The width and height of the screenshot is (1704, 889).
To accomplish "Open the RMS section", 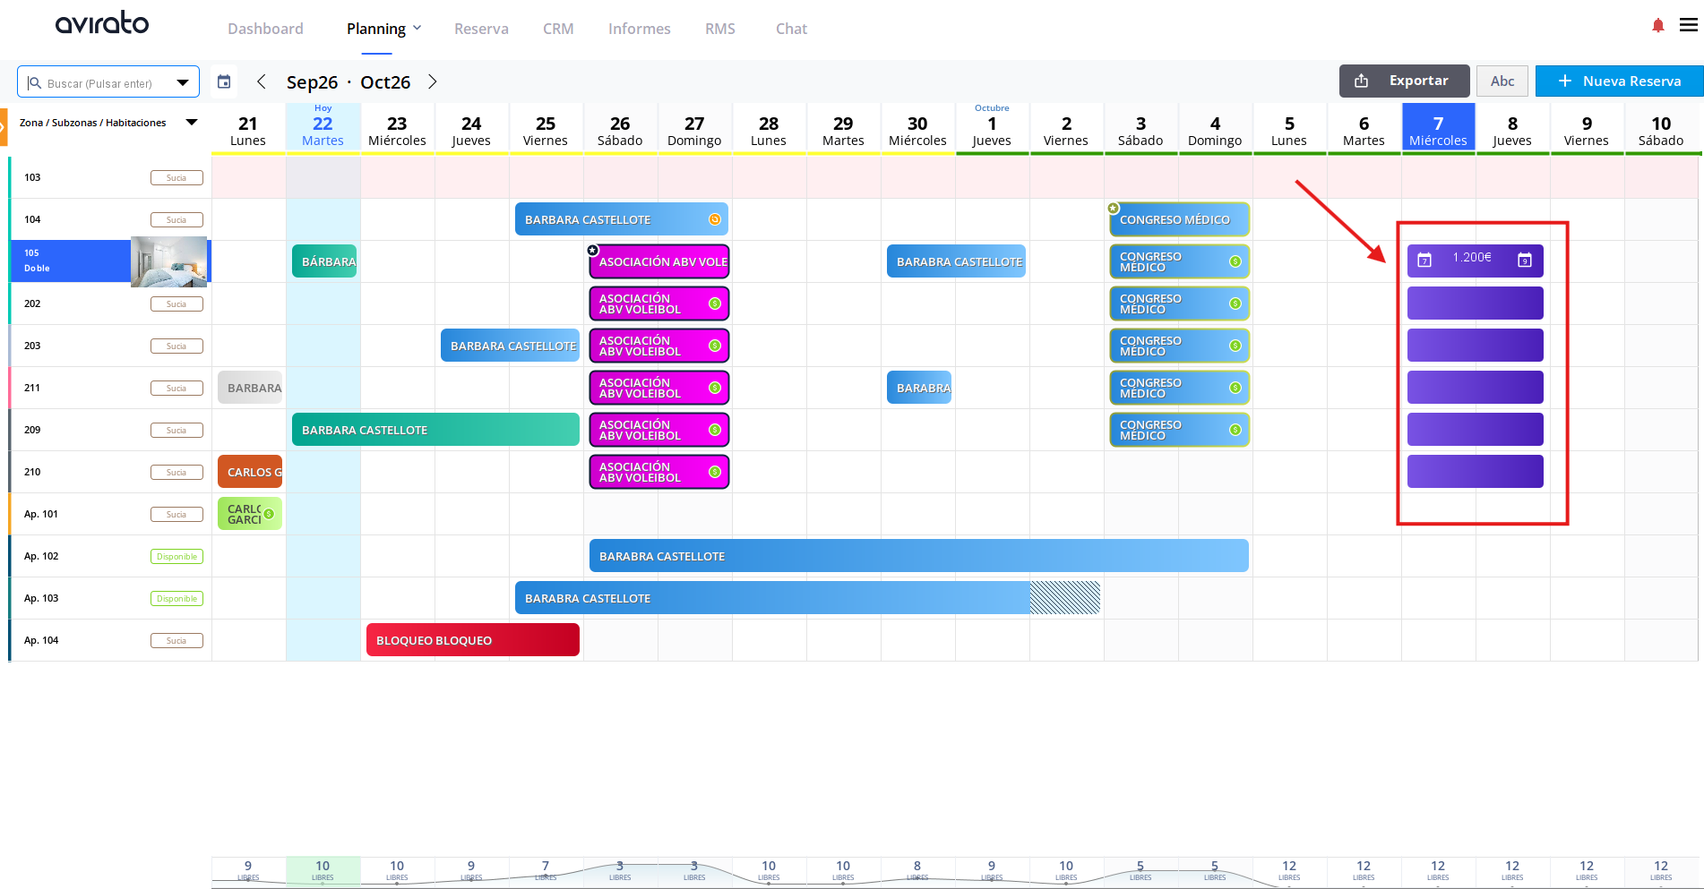I will point(719,29).
